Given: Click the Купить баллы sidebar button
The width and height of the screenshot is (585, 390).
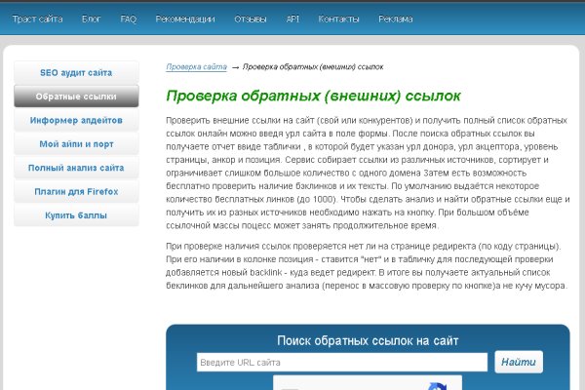Looking at the screenshot, I should (76, 214).
